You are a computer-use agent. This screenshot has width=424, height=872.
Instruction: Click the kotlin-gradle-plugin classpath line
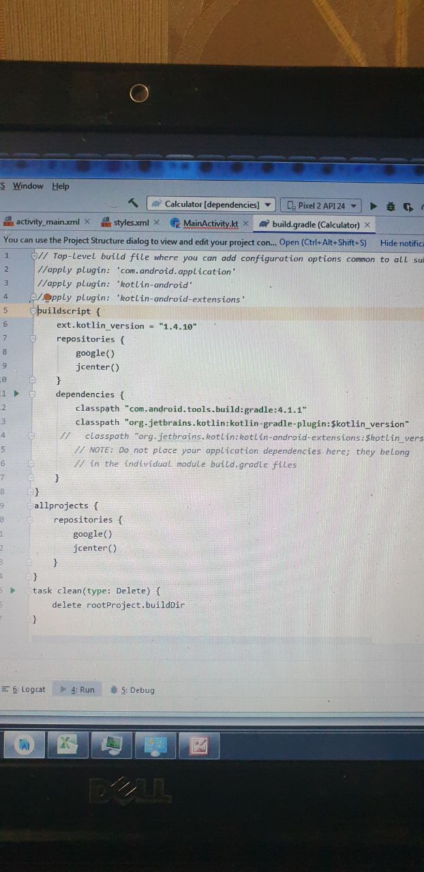click(242, 423)
